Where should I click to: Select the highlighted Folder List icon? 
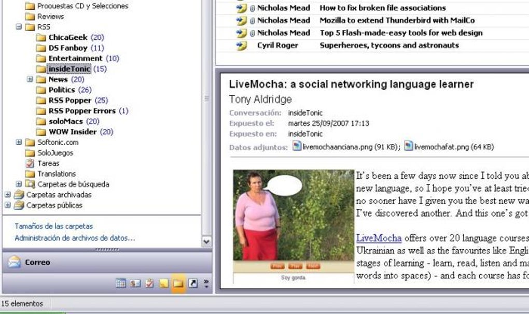point(178,283)
